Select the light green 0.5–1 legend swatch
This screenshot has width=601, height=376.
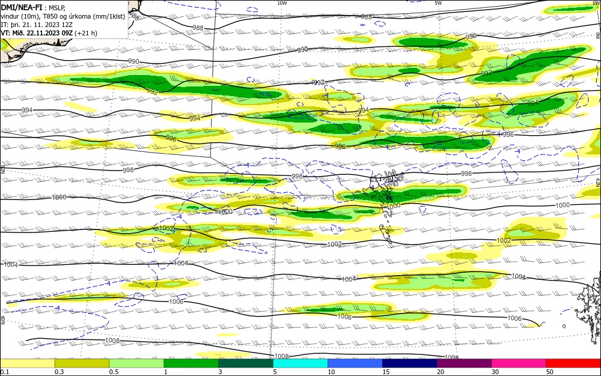136,363
